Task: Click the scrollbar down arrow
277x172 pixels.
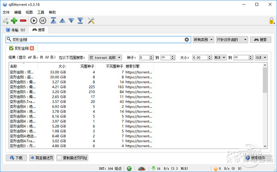Action: coord(265,146)
